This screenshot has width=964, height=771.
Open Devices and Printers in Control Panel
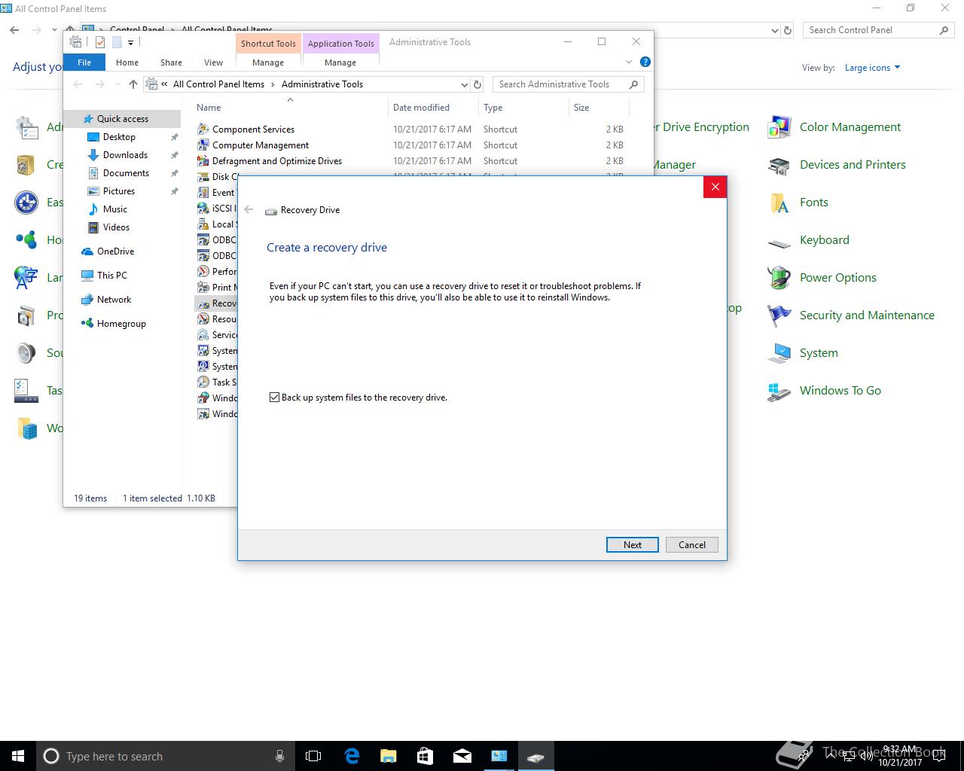[x=853, y=165]
